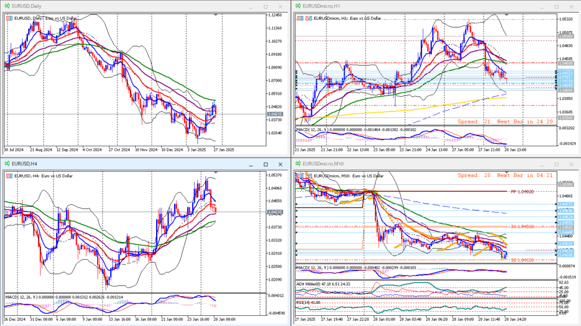Click the chart shift triangle on the Daily chart
Viewport: 581px width, 326px height.
tap(216, 15)
